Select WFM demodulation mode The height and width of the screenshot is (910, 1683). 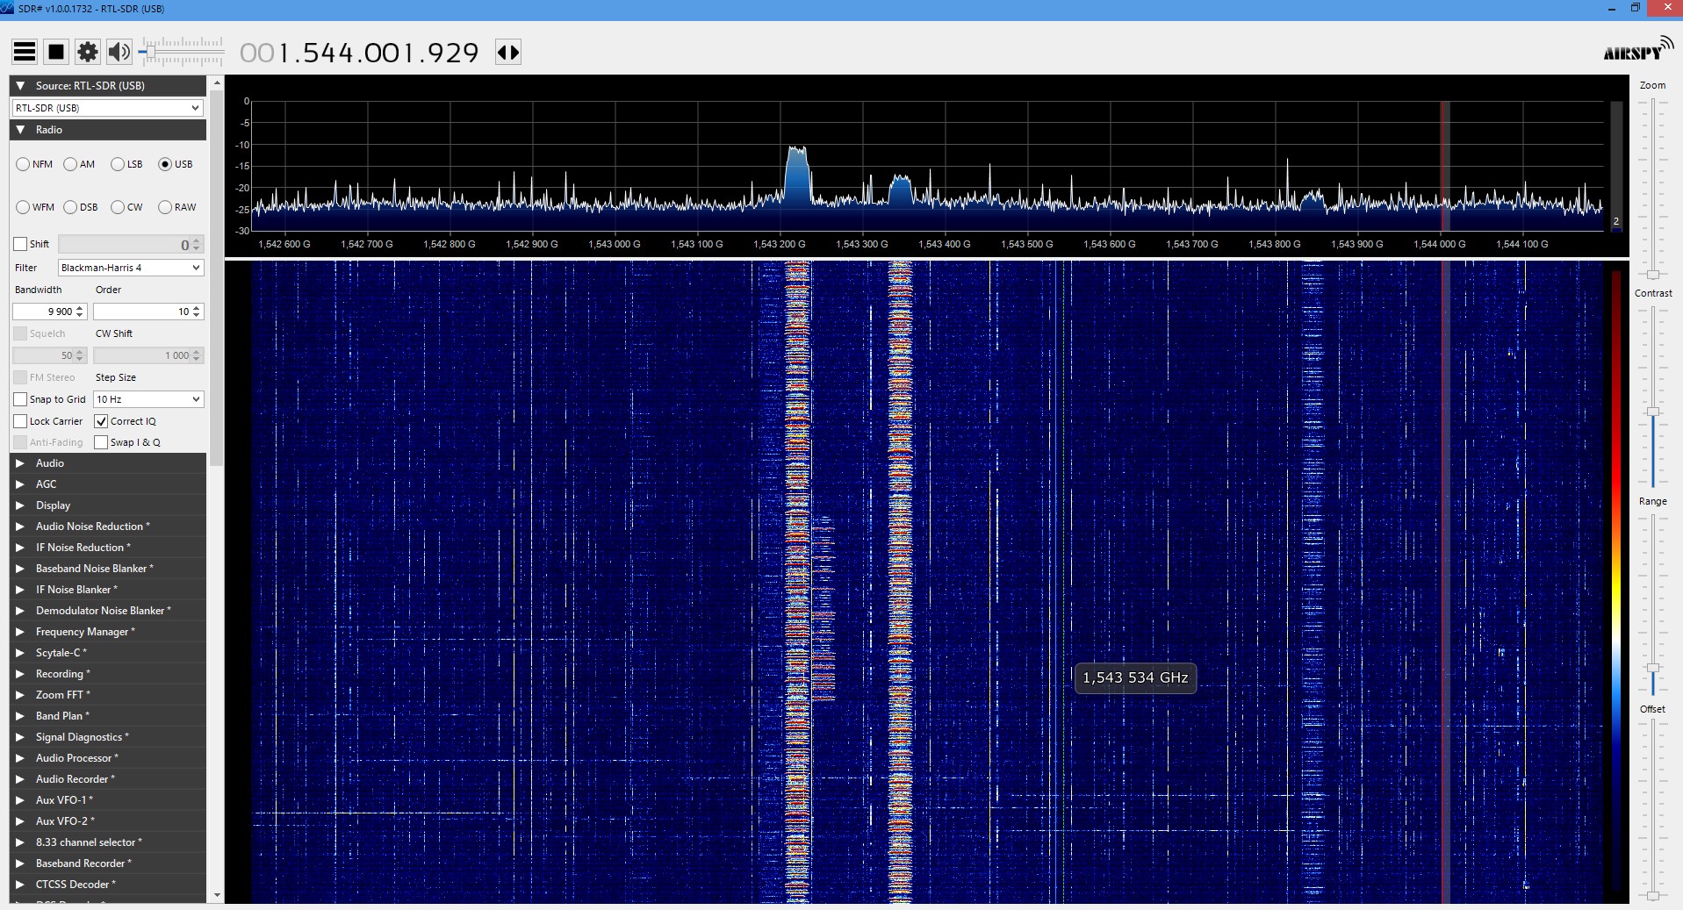pos(35,207)
